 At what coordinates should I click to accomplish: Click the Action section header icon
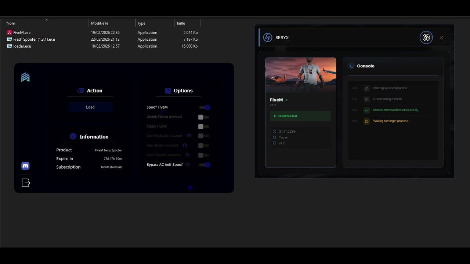81,91
